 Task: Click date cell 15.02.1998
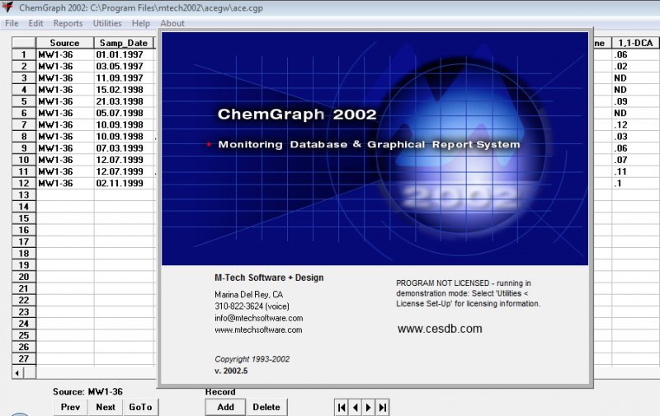(x=125, y=90)
